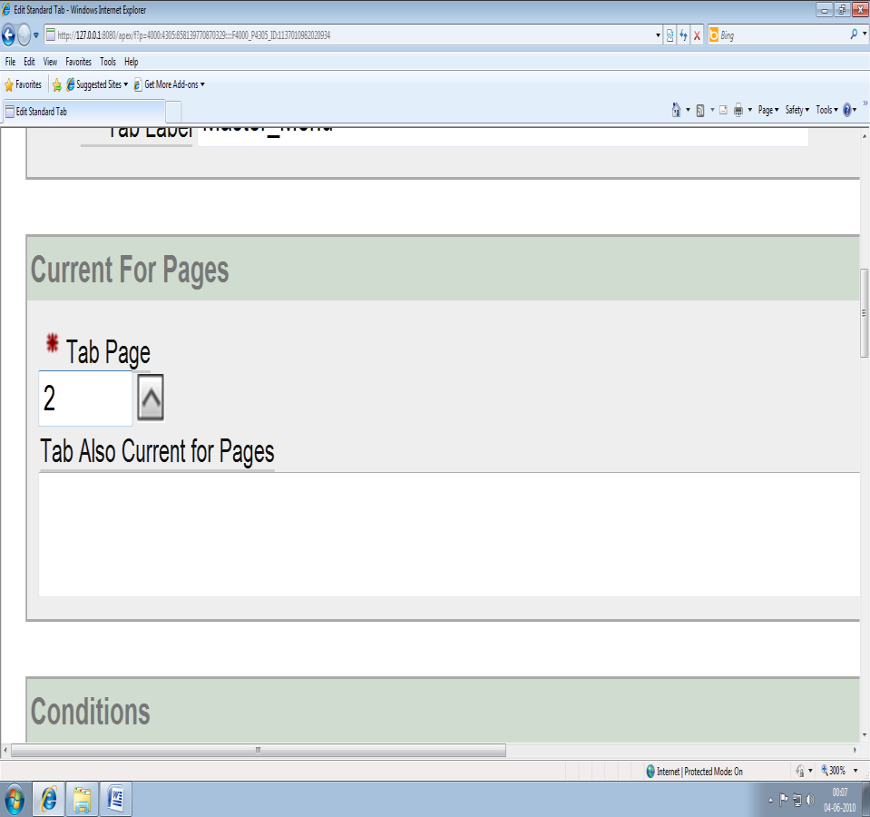
Task: Click the Refresh page icon
Action: click(683, 35)
